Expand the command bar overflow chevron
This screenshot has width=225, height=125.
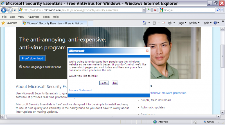[223, 21]
